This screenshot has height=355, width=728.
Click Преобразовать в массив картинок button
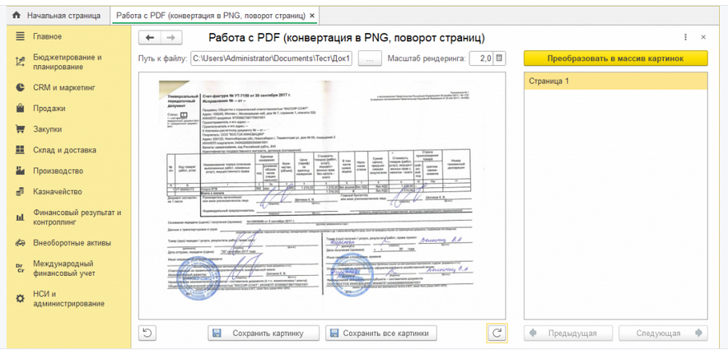click(615, 58)
